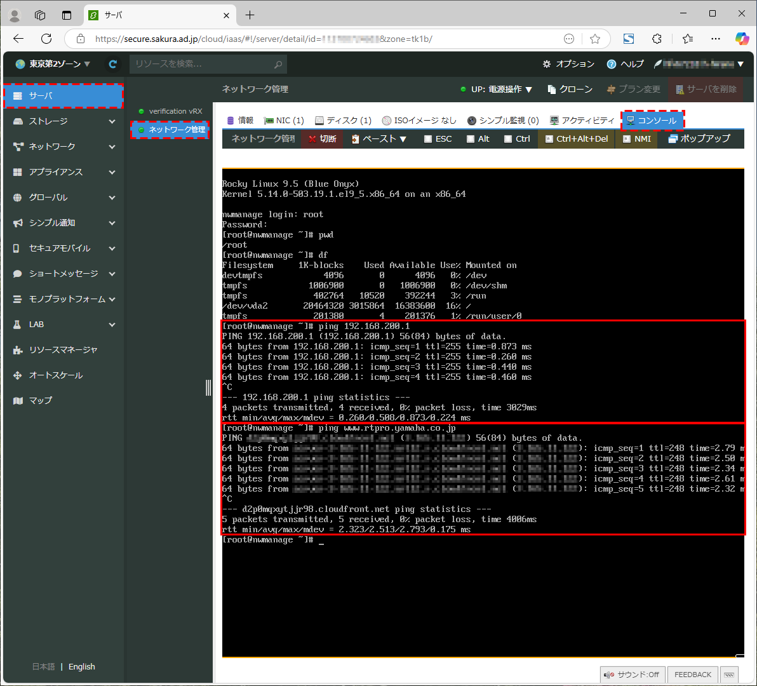Send Ctrl+Alt+Del to the console
757x686 pixels.
(x=577, y=139)
